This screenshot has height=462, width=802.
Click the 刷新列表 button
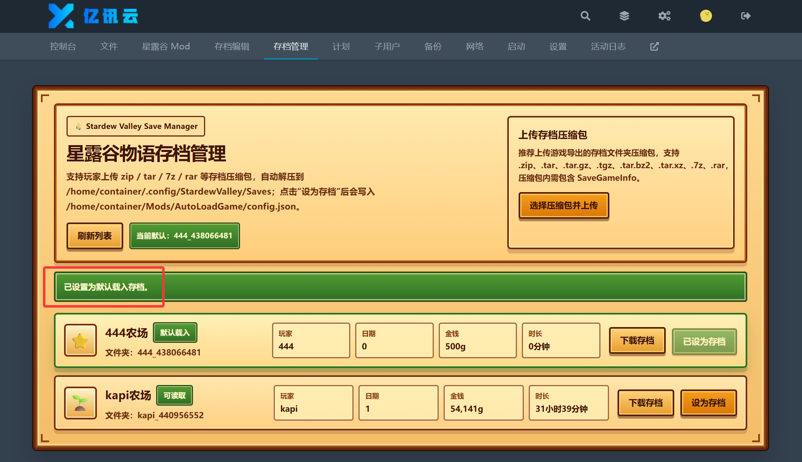point(94,236)
